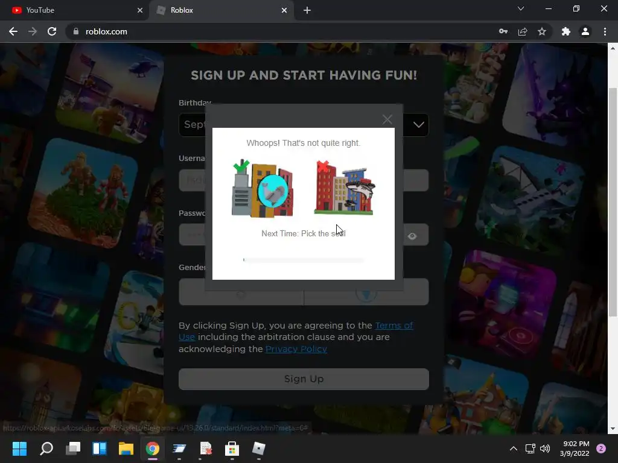Click the browser forward arrow
Image resolution: width=618 pixels, height=463 pixels.
coord(33,31)
